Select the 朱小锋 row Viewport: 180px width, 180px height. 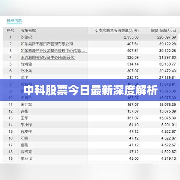tap(90, 125)
